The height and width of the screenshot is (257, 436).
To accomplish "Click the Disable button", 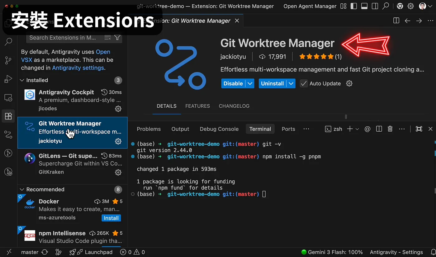I will (233, 83).
